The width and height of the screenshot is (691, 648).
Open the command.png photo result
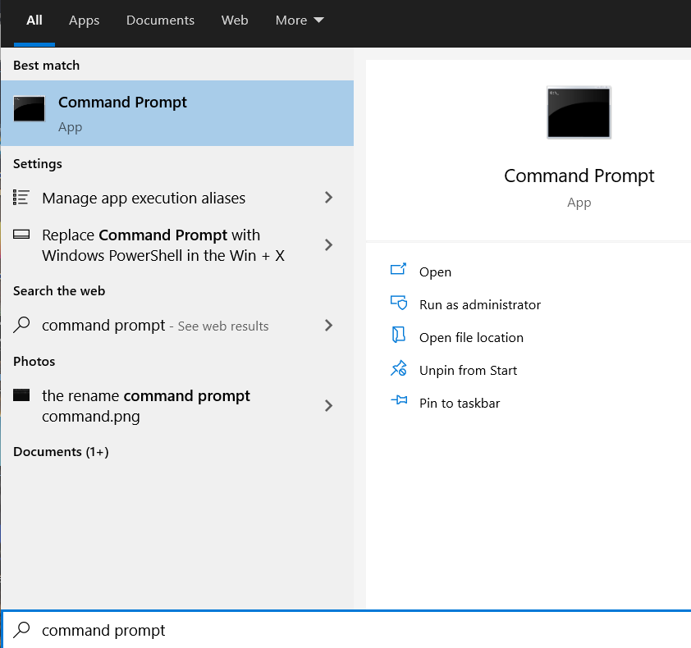[146, 405]
